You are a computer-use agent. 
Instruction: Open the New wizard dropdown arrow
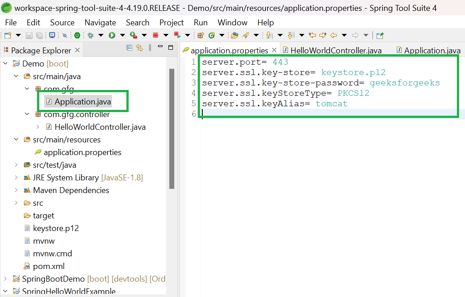click(18, 35)
